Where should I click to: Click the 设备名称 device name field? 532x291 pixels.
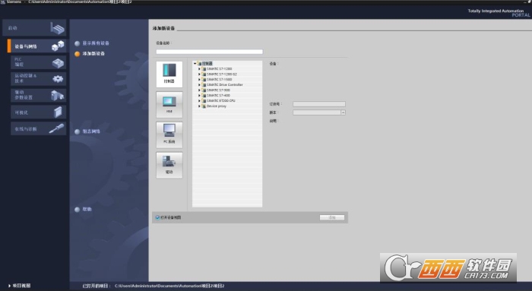[209, 52]
